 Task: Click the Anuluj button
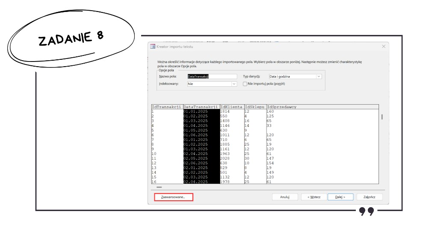(284, 197)
